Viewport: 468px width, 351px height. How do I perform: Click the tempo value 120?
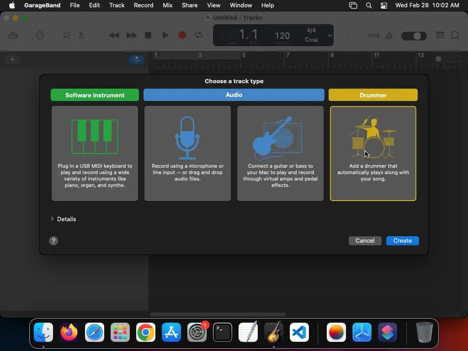282,36
